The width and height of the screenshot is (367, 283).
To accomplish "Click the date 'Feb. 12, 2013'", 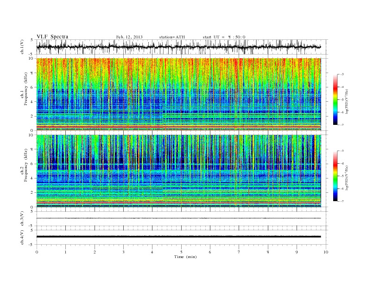I will tap(129, 37).
